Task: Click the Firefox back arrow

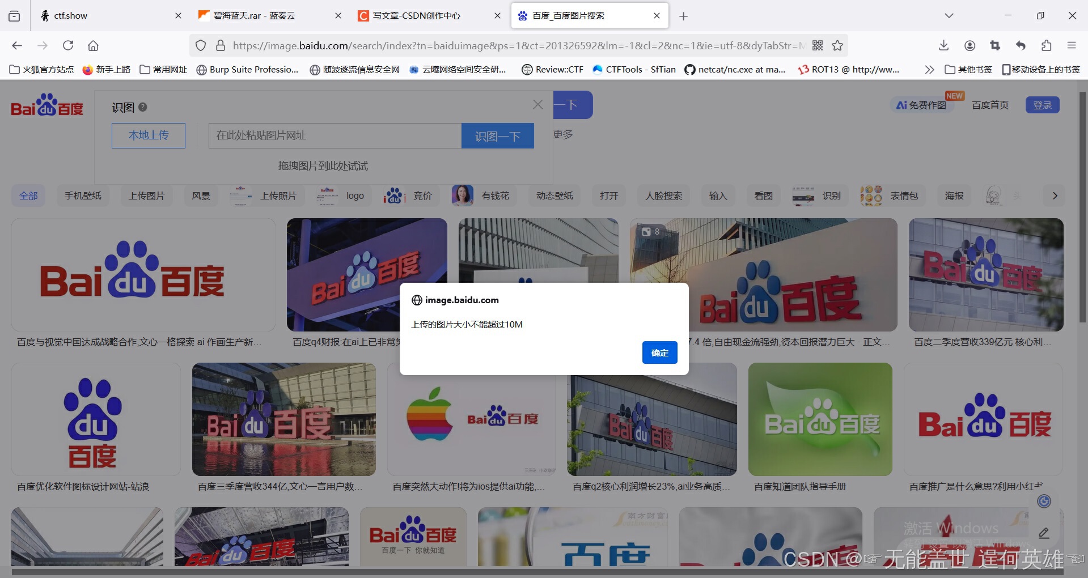Action: 17,45
